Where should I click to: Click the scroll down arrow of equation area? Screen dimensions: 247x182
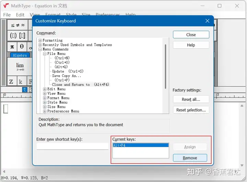click(242, 165)
